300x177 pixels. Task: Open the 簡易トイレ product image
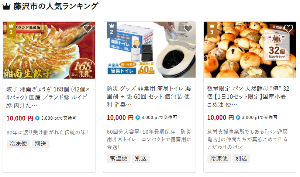149,50
